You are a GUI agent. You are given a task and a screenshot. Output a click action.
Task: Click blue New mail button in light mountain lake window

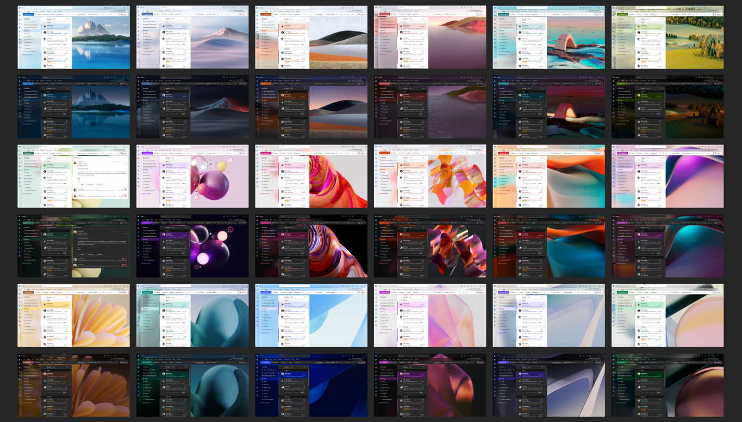coord(27,14)
